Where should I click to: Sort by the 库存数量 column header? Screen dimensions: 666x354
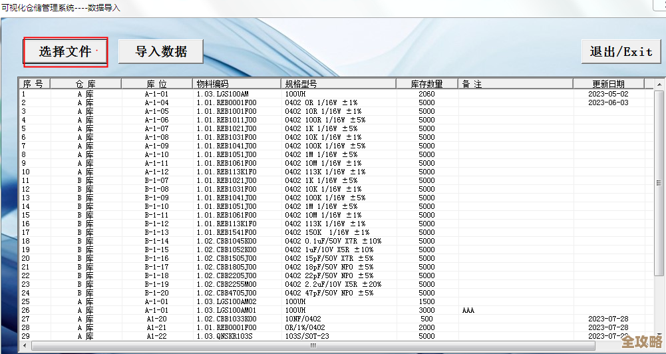coord(426,84)
